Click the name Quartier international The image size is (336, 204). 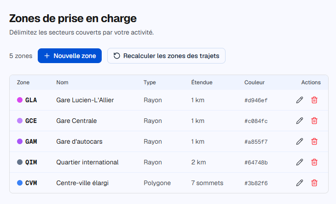pyautogui.click(x=87, y=162)
